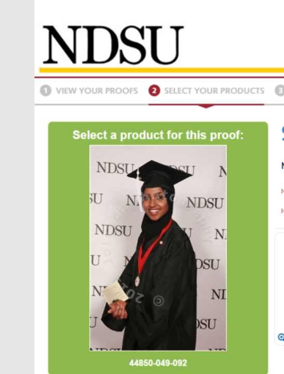
Task: Click the copyright watermark on the proof photo
Action: click(x=159, y=301)
